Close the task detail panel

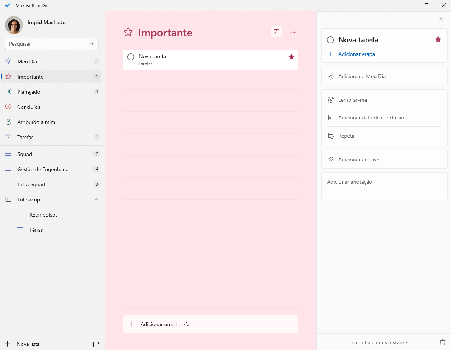click(441, 19)
